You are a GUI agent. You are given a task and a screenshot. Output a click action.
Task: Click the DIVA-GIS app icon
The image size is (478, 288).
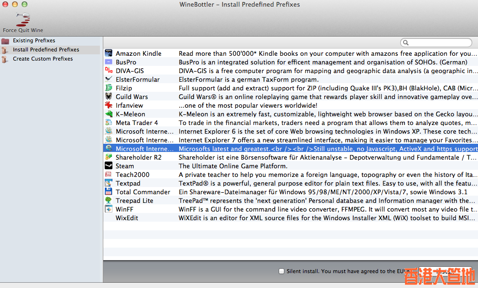point(109,71)
